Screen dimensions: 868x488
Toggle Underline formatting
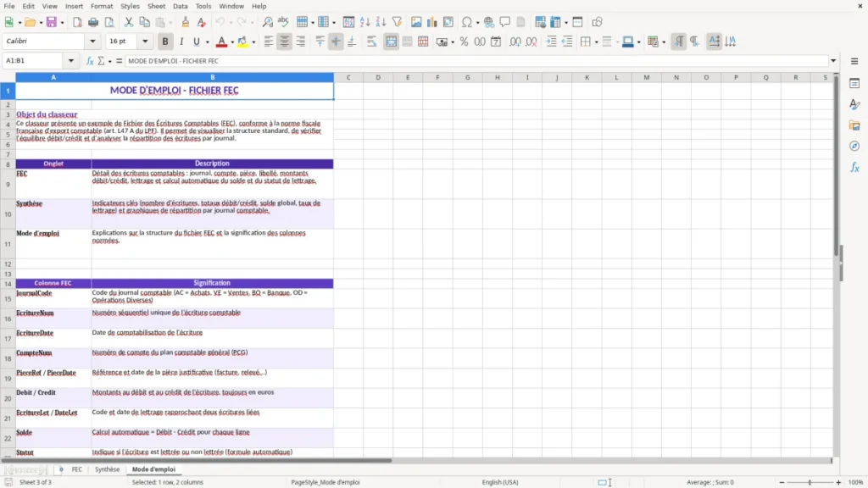196,42
